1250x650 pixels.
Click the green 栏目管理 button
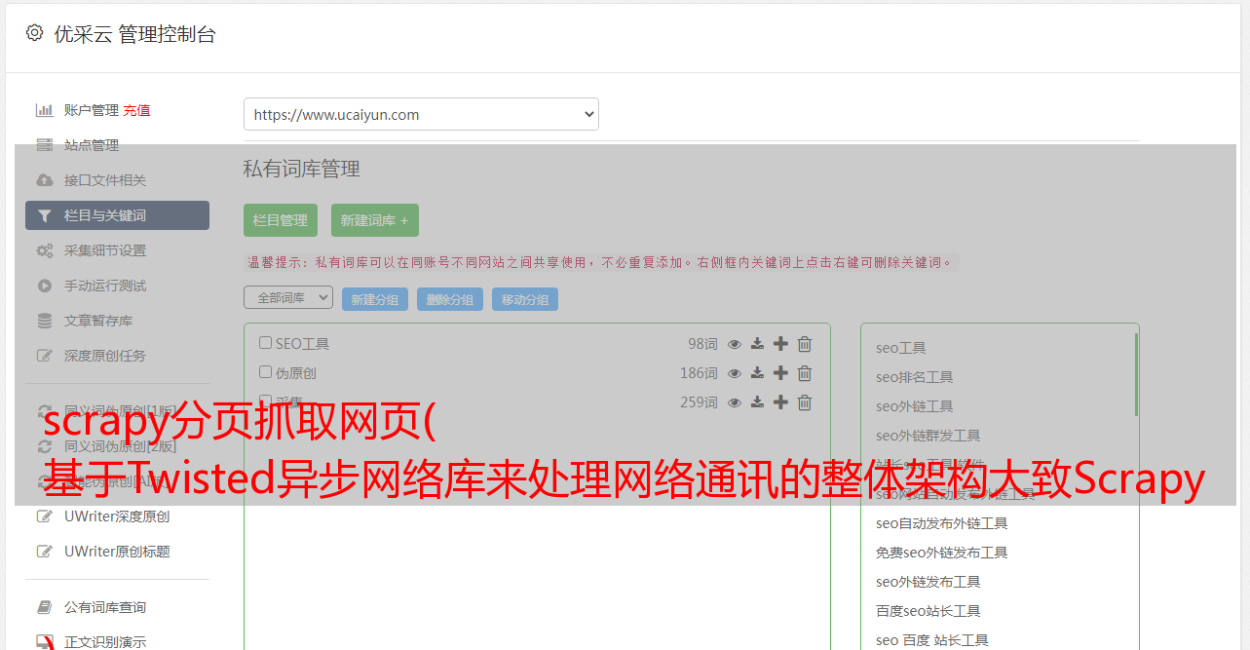(x=281, y=220)
